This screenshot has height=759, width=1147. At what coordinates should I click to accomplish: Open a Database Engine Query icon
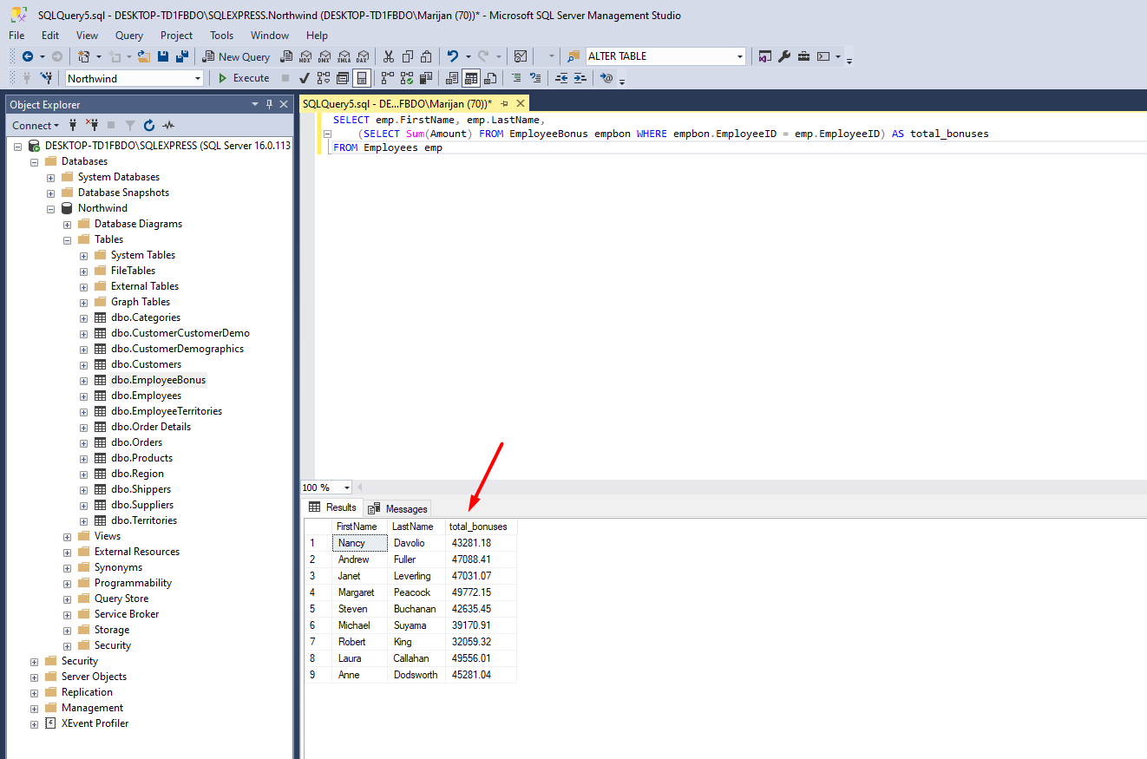tap(285, 56)
